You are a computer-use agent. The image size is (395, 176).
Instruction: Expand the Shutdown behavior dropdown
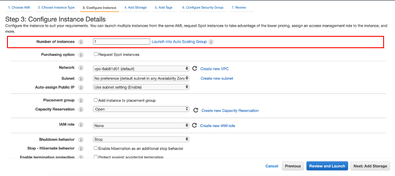coord(141,139)
